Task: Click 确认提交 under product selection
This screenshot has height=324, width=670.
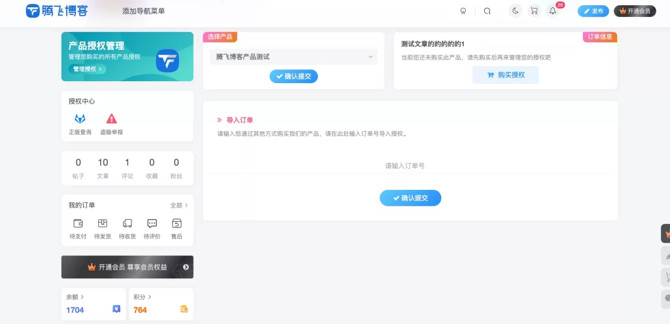Action: click(x=294, y=76)
